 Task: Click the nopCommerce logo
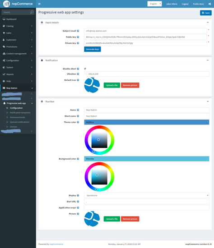pyautogui.click(x=18, y=4)
